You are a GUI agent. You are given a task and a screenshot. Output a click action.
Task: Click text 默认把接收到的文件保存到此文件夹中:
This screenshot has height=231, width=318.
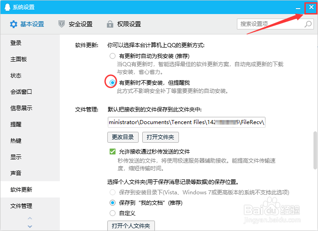pyautogui.click(x=154, y=110)
